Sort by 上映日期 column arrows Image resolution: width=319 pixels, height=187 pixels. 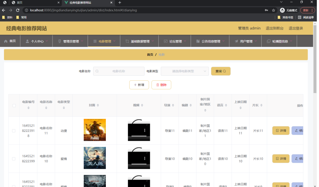click(x=240, y=108)
